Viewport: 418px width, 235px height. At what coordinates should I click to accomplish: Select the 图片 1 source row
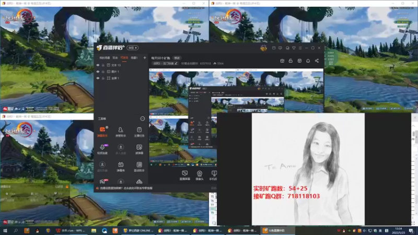[x=121, y=72]
